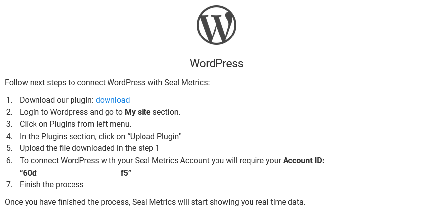The image size is (432, 217).
Task: Click the bold My site text
Action: (138, 112)
